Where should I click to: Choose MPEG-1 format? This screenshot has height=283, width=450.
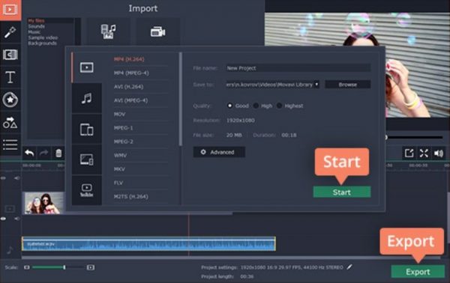click(124, 128)
